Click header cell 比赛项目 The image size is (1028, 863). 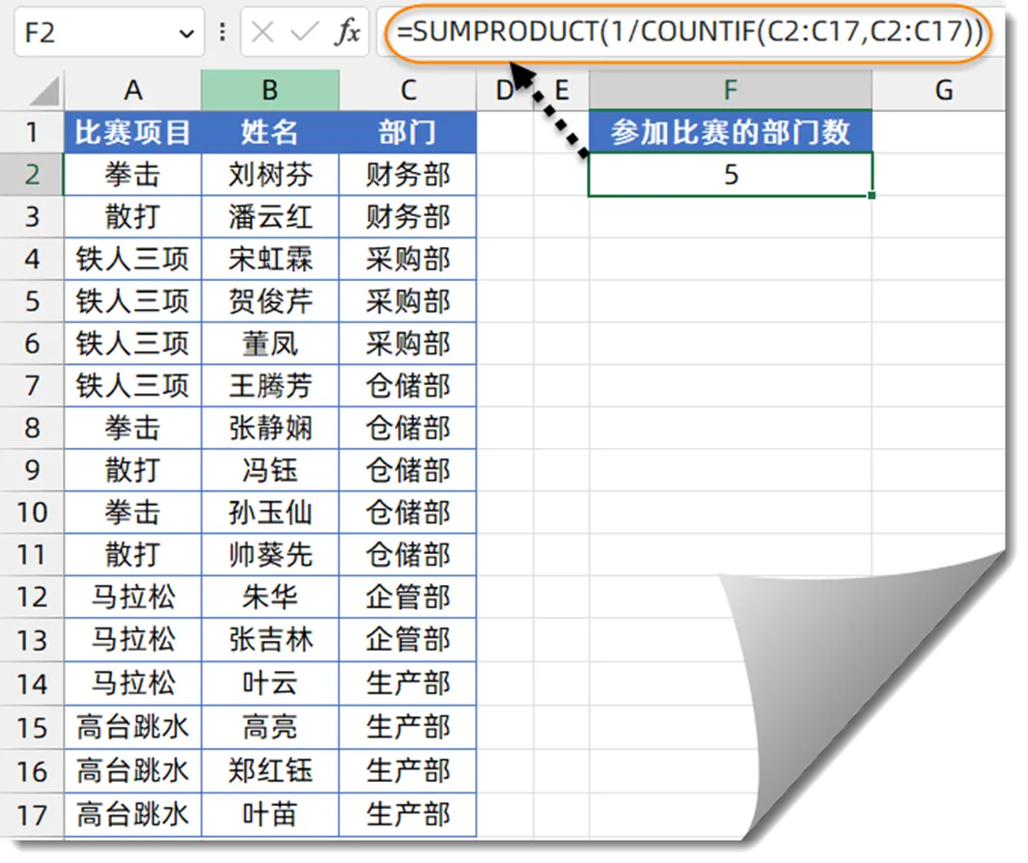(132, 132)
